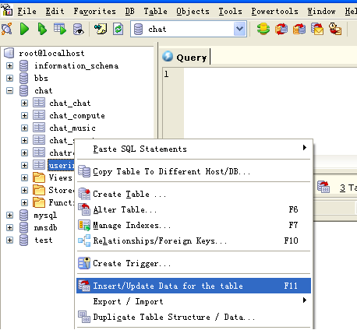Click the database eye preview icon
This screenshot has height=330, width=357.
click(x=78, y=29)
